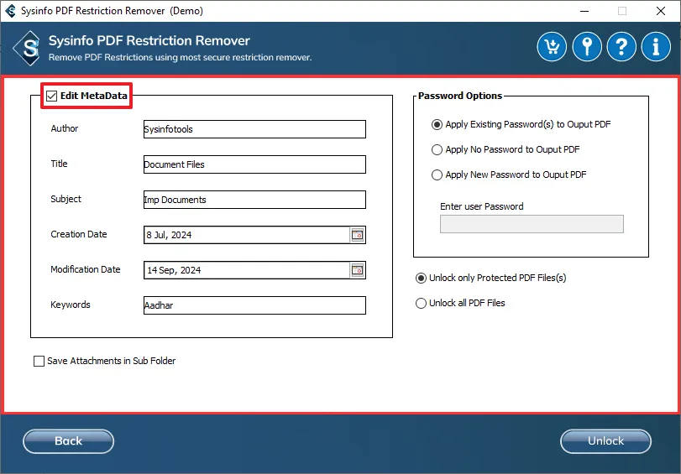Open help via question mark icon
This screenshot has width=681, height=474.
click(x=621, y=46)
